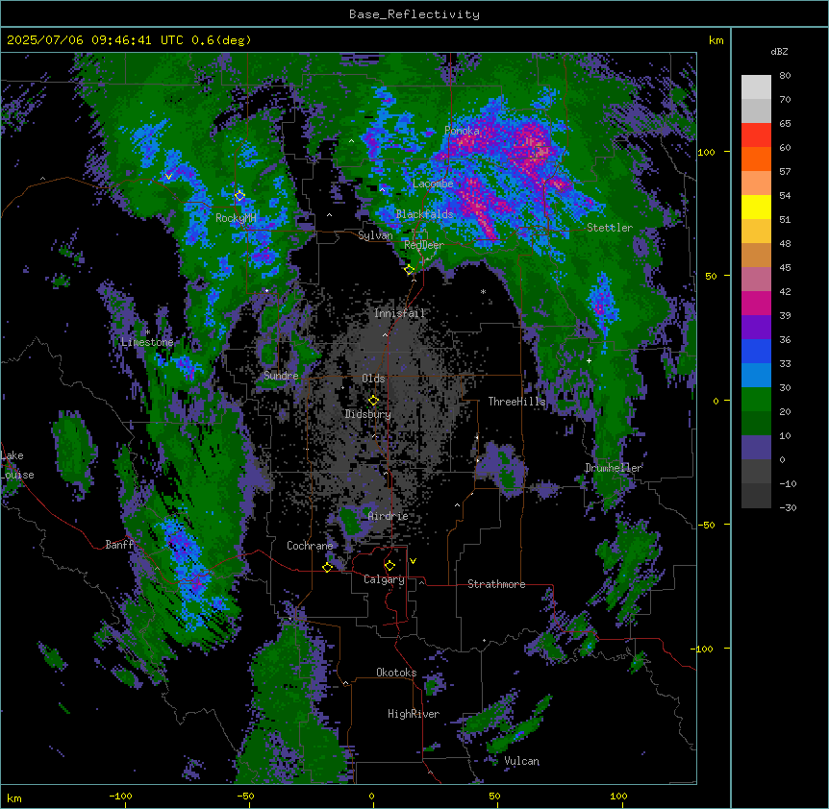The image size is (829, 809).
Task: Click the yellow diamond marker above Calgary label
Action: coord(389,566)
